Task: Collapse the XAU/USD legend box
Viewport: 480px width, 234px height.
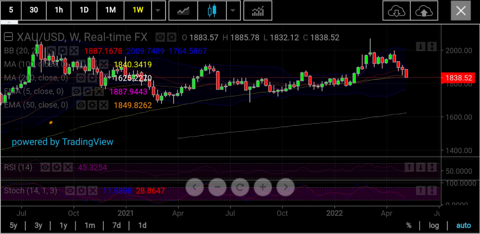Action: point(9,37)
